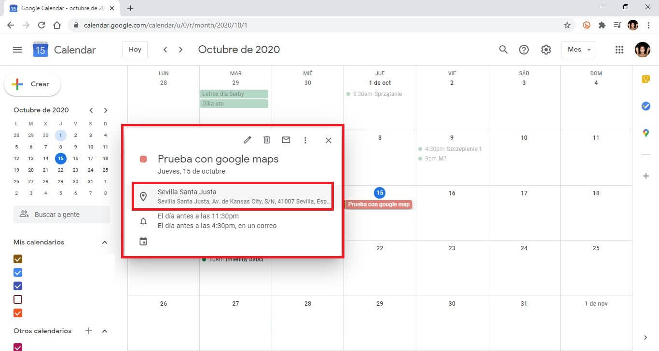
Task: Add another calendar with plus icon
Action: (89, 331)
